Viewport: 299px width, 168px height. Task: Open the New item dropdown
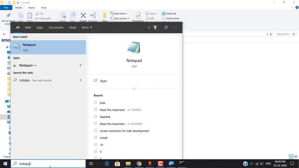click(119, 14)
